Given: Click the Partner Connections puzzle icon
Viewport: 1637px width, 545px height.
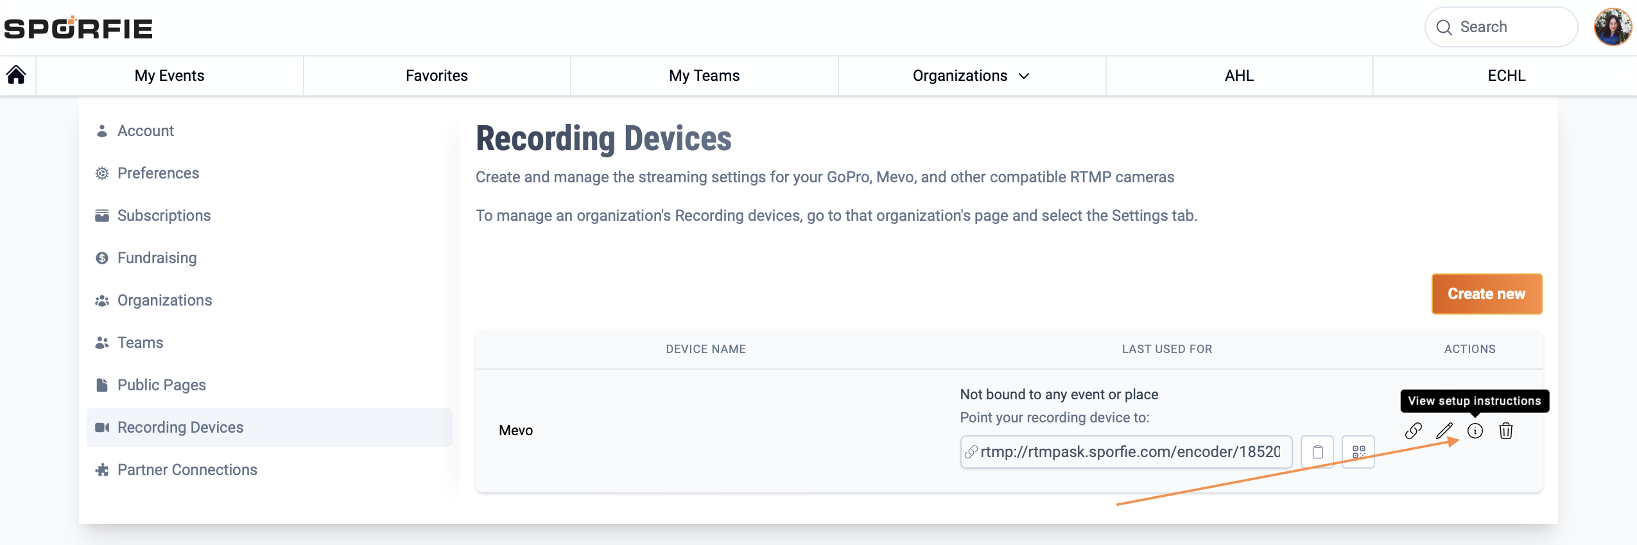Looking at the screenshot, I should pyautogui.click(x=101, y=470).
